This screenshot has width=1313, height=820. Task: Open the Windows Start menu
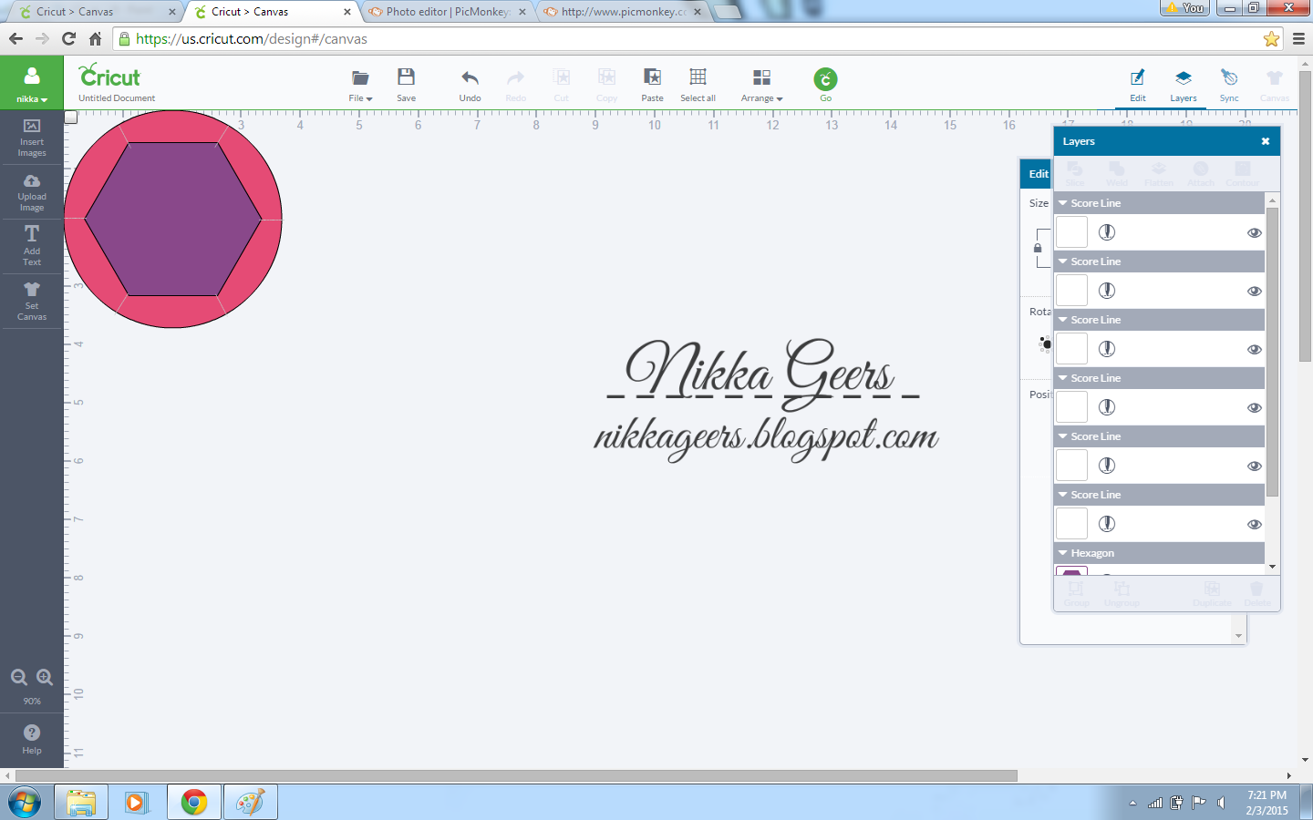26,803
